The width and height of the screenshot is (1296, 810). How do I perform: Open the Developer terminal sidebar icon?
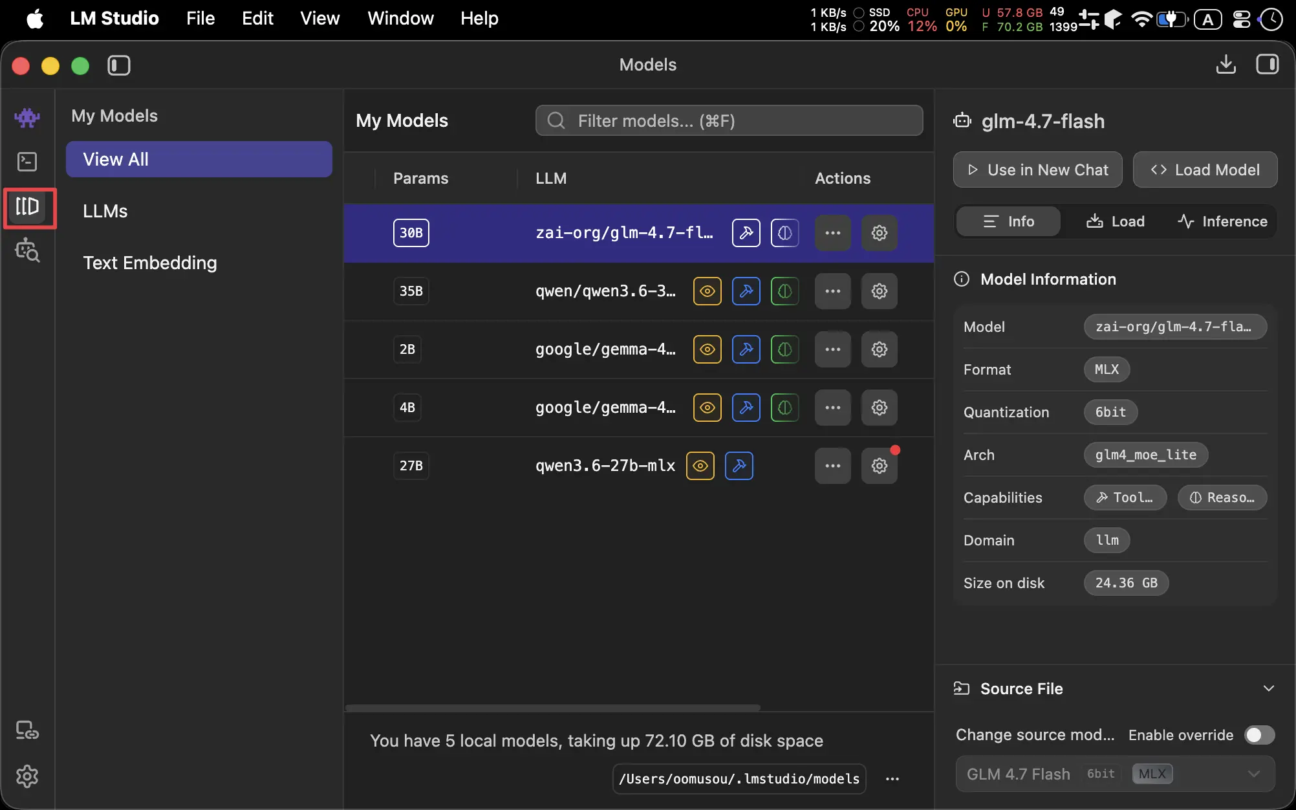pos(27,162)
